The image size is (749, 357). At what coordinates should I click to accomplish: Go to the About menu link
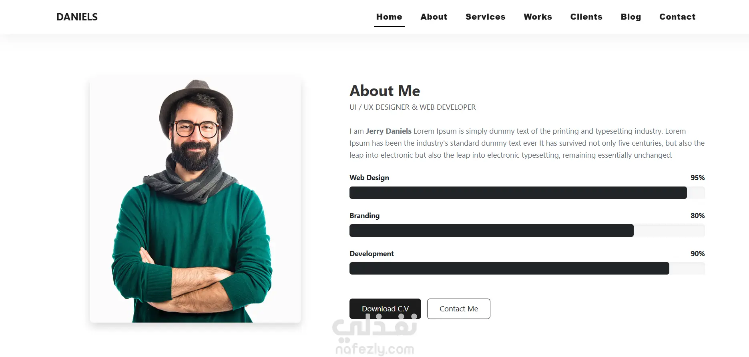(x=434, y=17)
